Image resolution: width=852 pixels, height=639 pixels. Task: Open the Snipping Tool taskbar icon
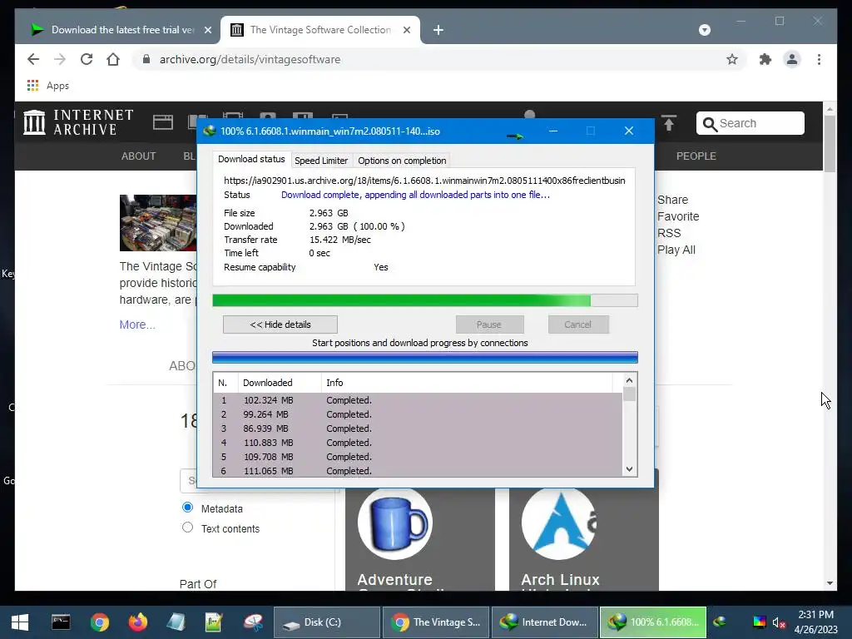[x=253, y=622]
